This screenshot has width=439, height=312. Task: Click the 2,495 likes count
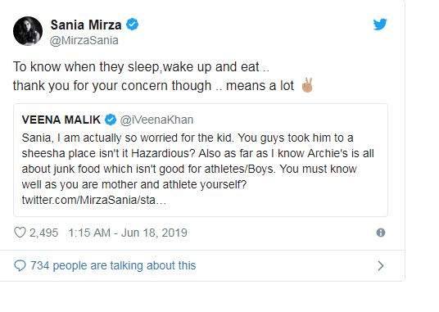pyautogui.click(x=43, y=233)
